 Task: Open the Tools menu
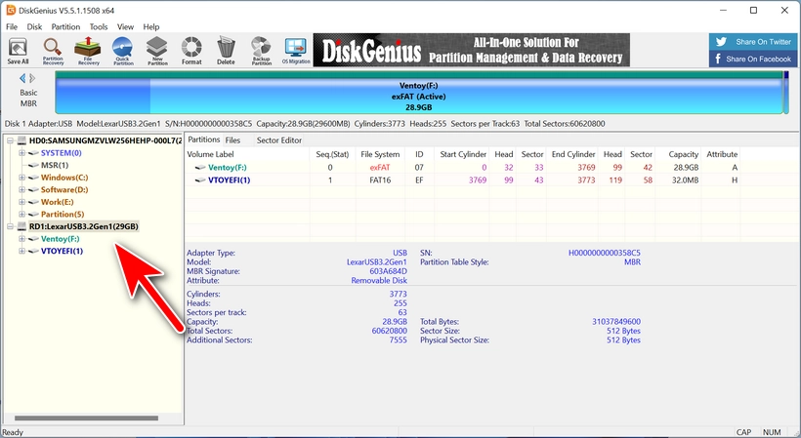point(99,26)
